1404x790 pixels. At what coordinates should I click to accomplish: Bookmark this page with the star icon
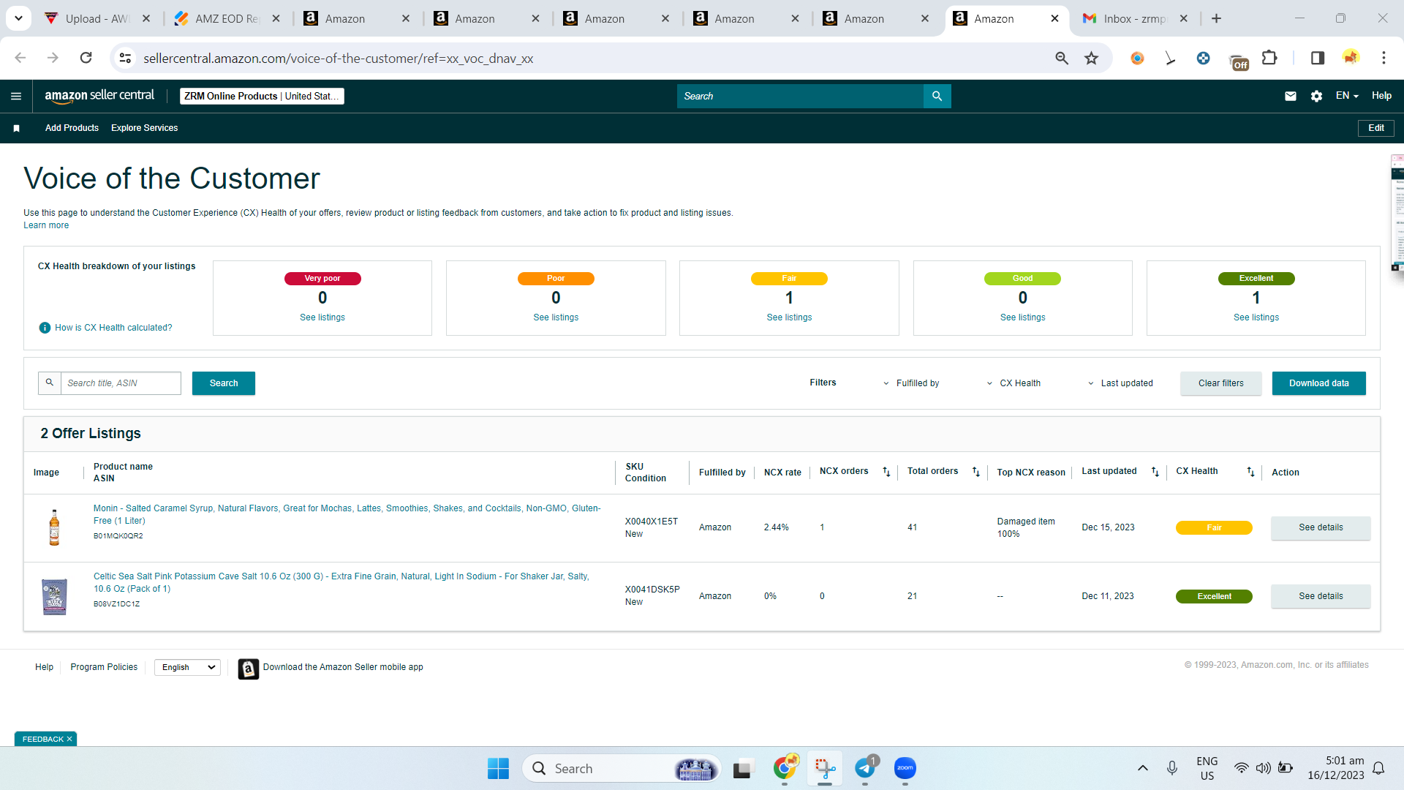[1091, 58]
